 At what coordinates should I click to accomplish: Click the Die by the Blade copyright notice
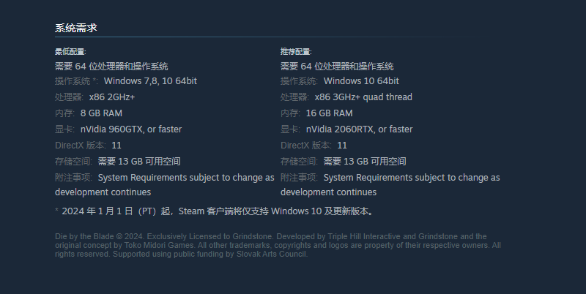pyautogui.click(x=278, y=245)
